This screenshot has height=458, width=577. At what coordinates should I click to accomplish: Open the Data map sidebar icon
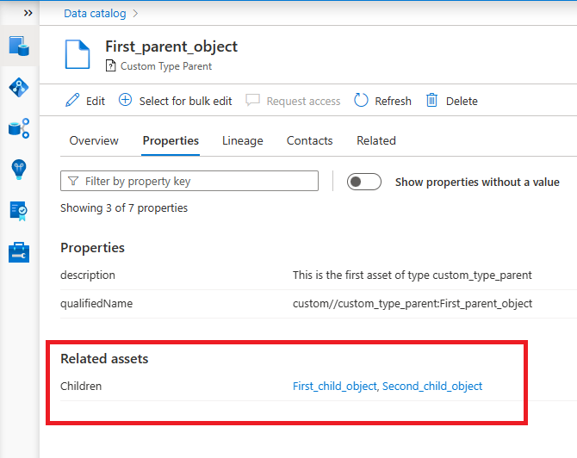pos(19,87)
